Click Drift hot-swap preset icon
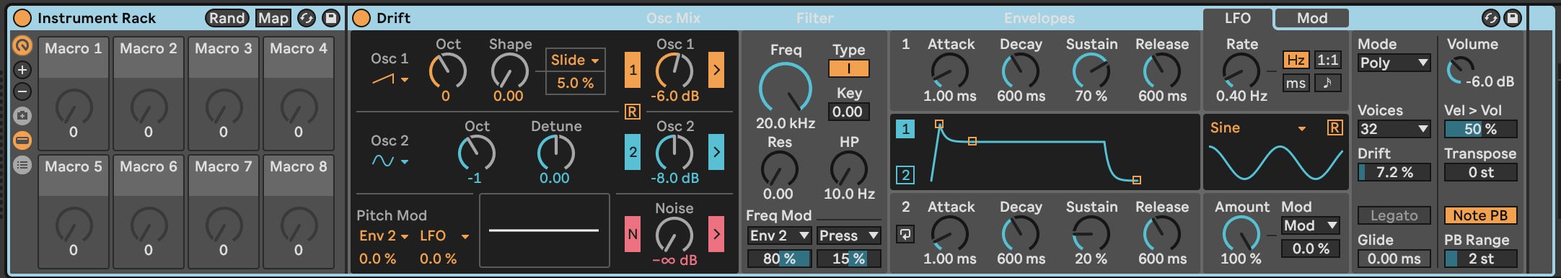Viewport: 1561px width, 278px height. pos(1490,18)
